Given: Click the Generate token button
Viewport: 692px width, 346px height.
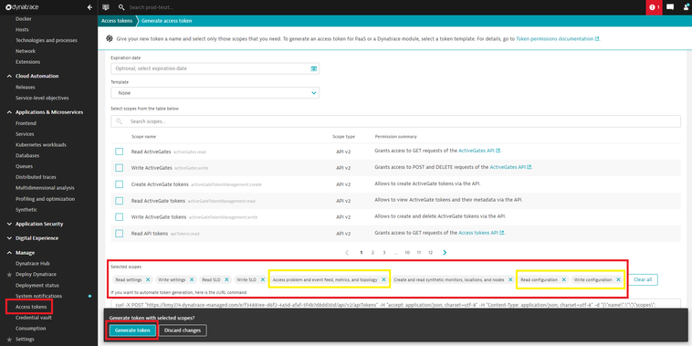Looking at the screenshot, I should (133, 330).
